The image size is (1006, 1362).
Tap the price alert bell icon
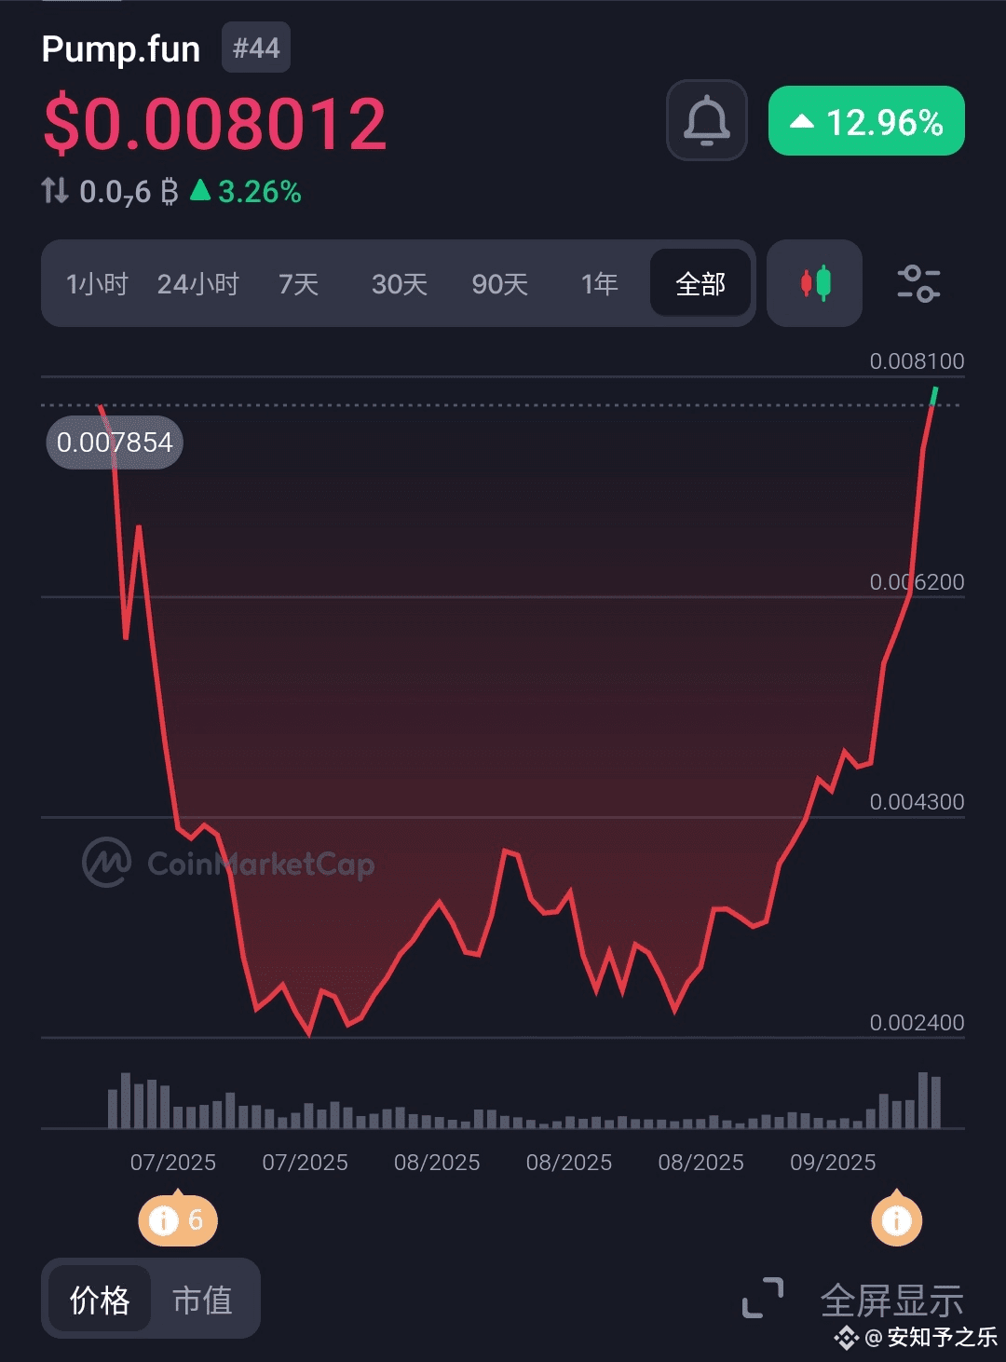(707, 120)
